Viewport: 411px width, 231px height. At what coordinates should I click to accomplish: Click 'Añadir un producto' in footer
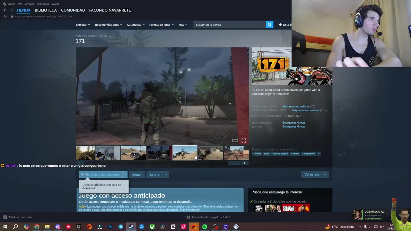[18, 217]
